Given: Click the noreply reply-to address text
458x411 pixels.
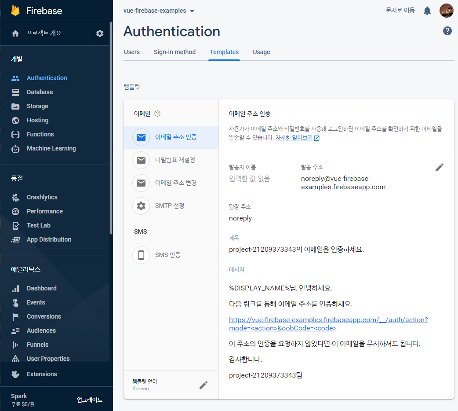Looking at the screenshot, I should pos(240,219).
